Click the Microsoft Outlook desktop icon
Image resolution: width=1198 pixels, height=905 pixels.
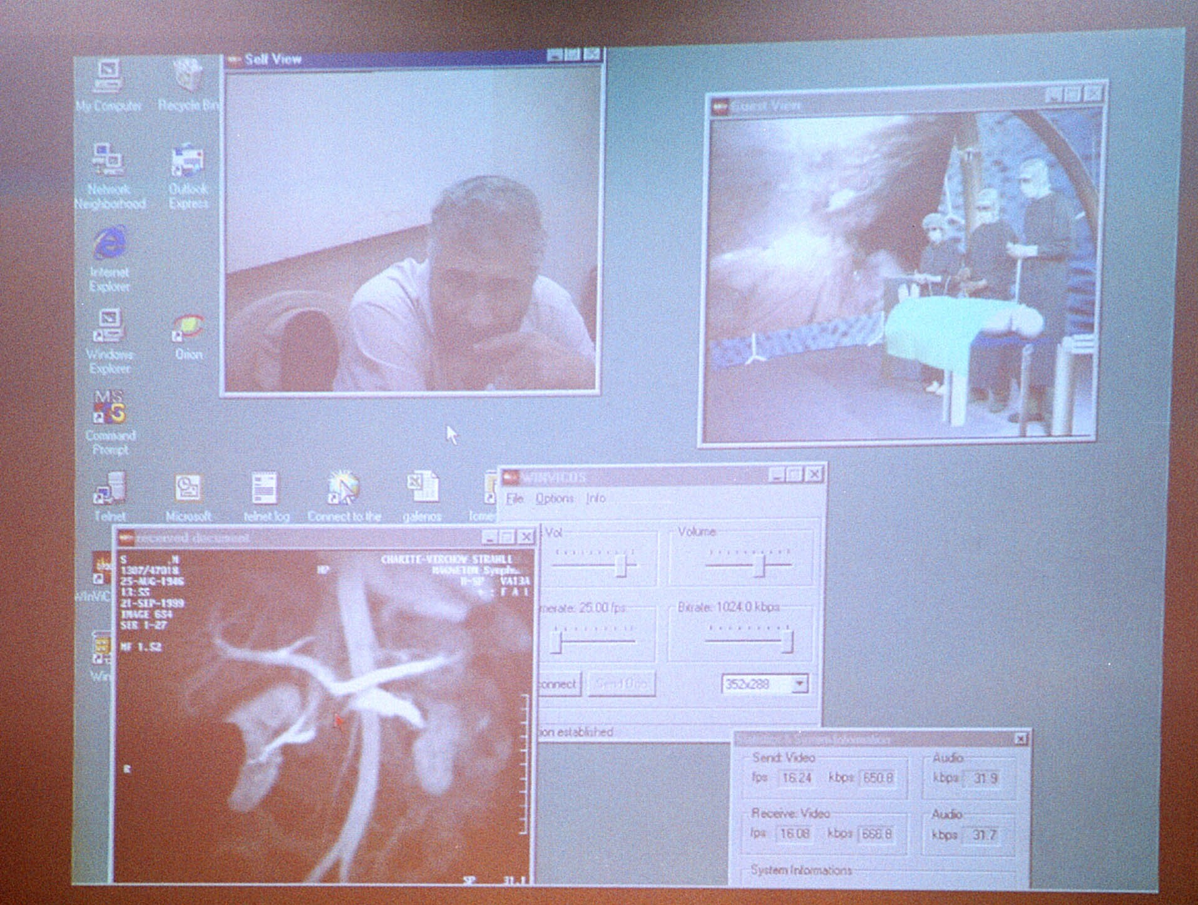[x=188, y=498]
